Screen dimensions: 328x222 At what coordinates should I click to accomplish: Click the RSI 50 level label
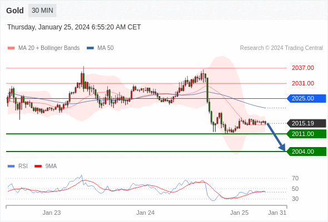(295, 189)
